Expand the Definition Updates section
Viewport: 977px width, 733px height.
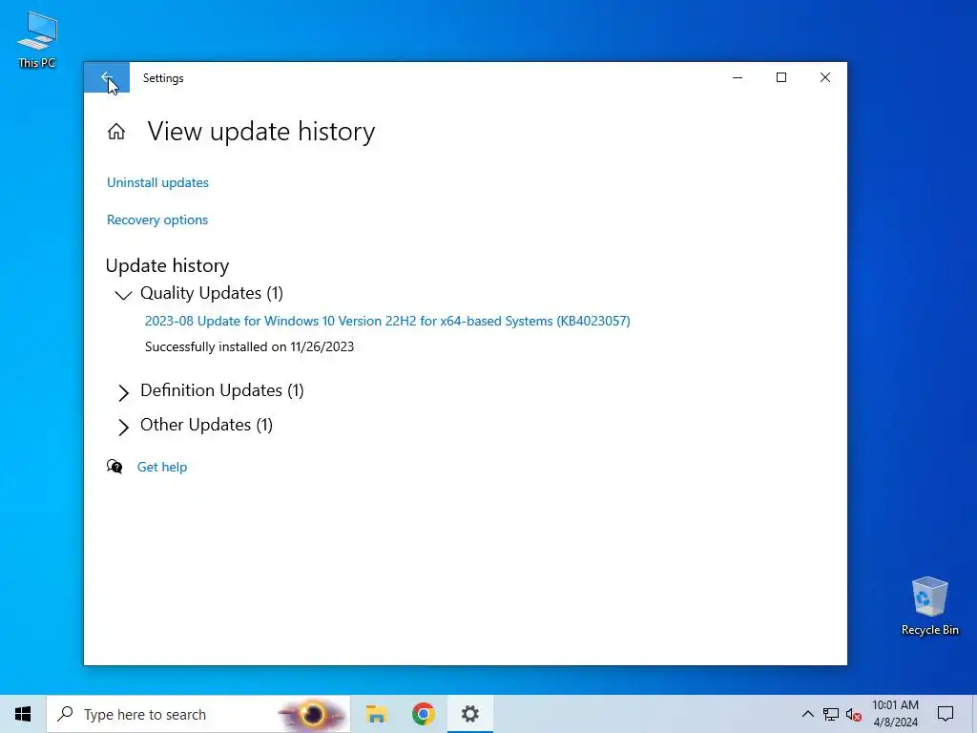(123, 392)
